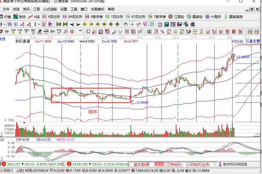Click the circle with horizontal line icon
The height and width of the screenshot is (174, 262).
point(46,31)
